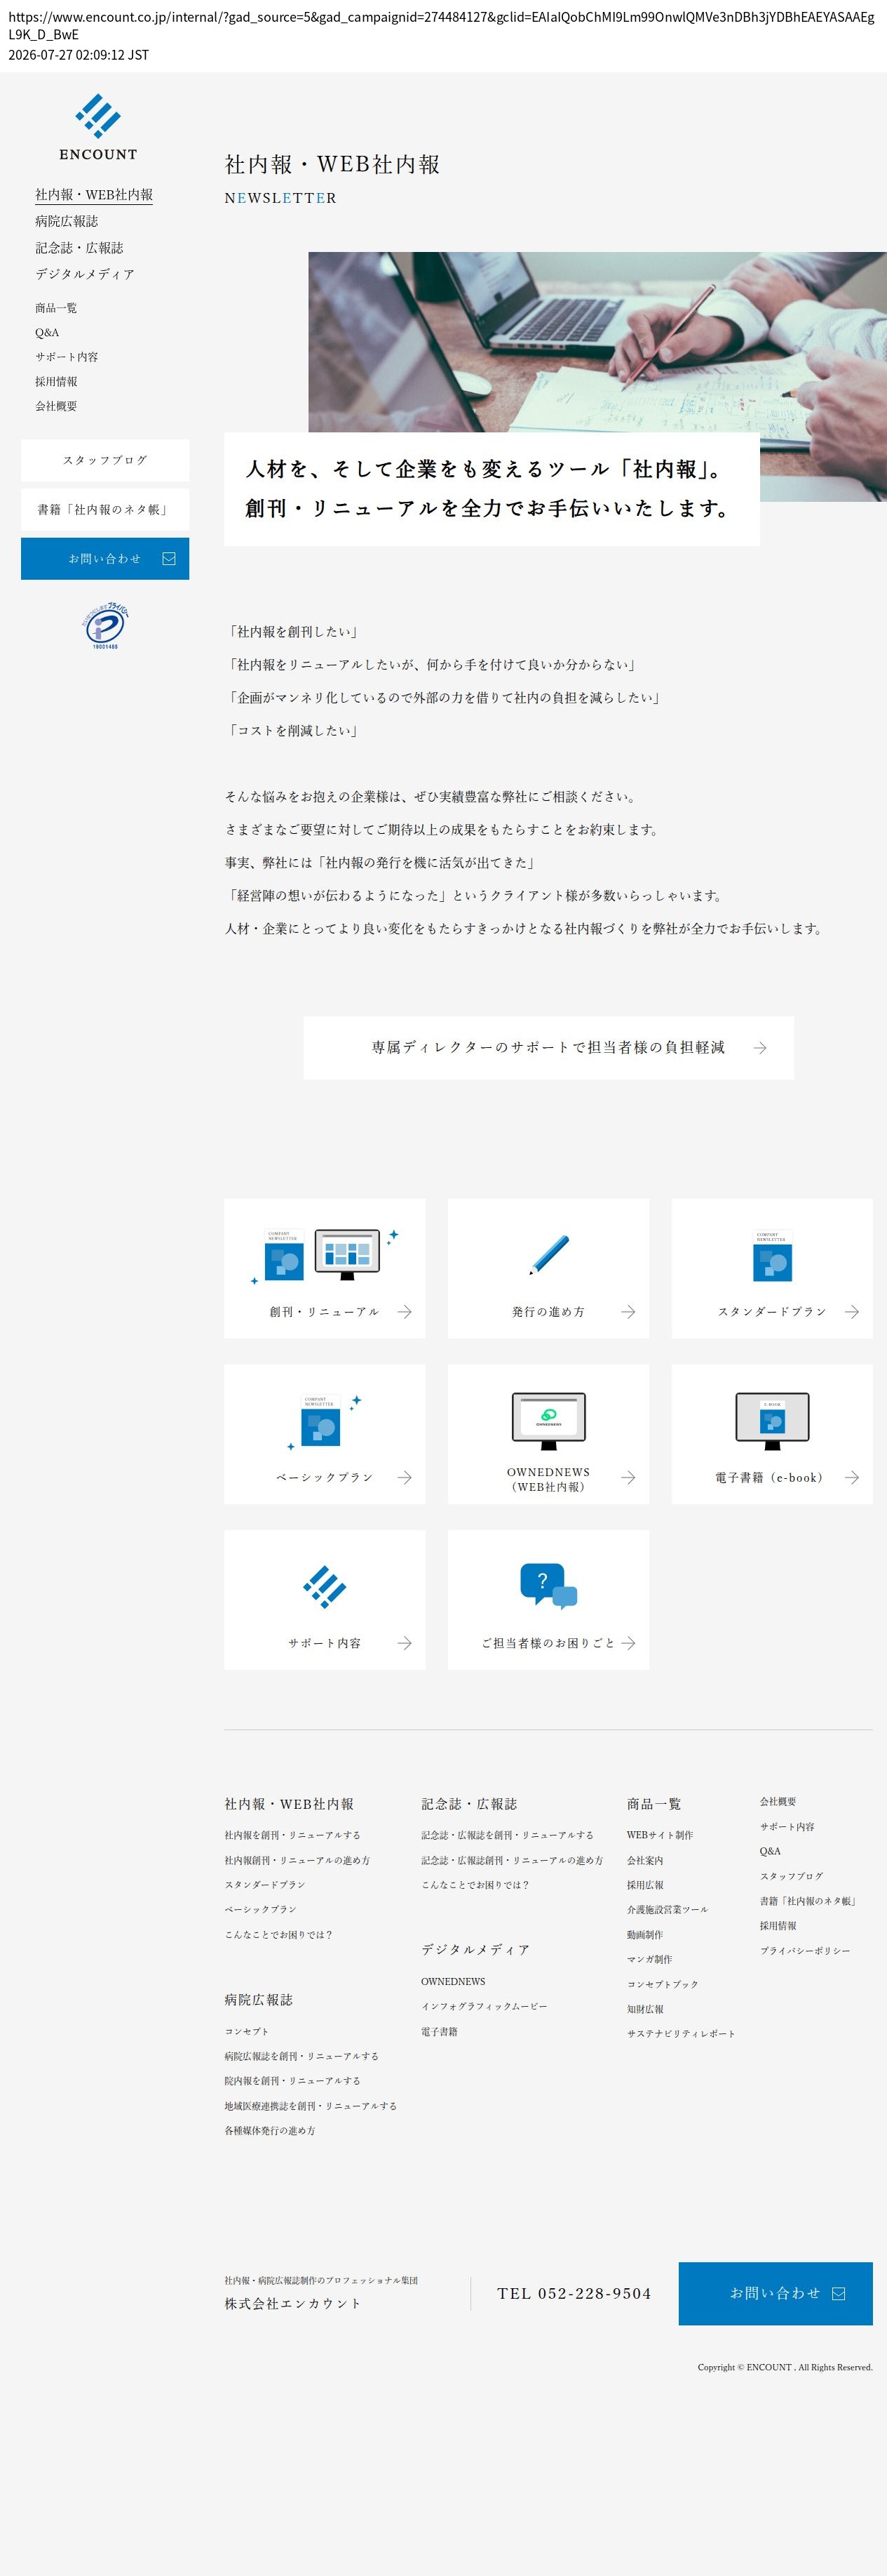
Task: Click the スタッフブログ button
Action: (105, 460)
